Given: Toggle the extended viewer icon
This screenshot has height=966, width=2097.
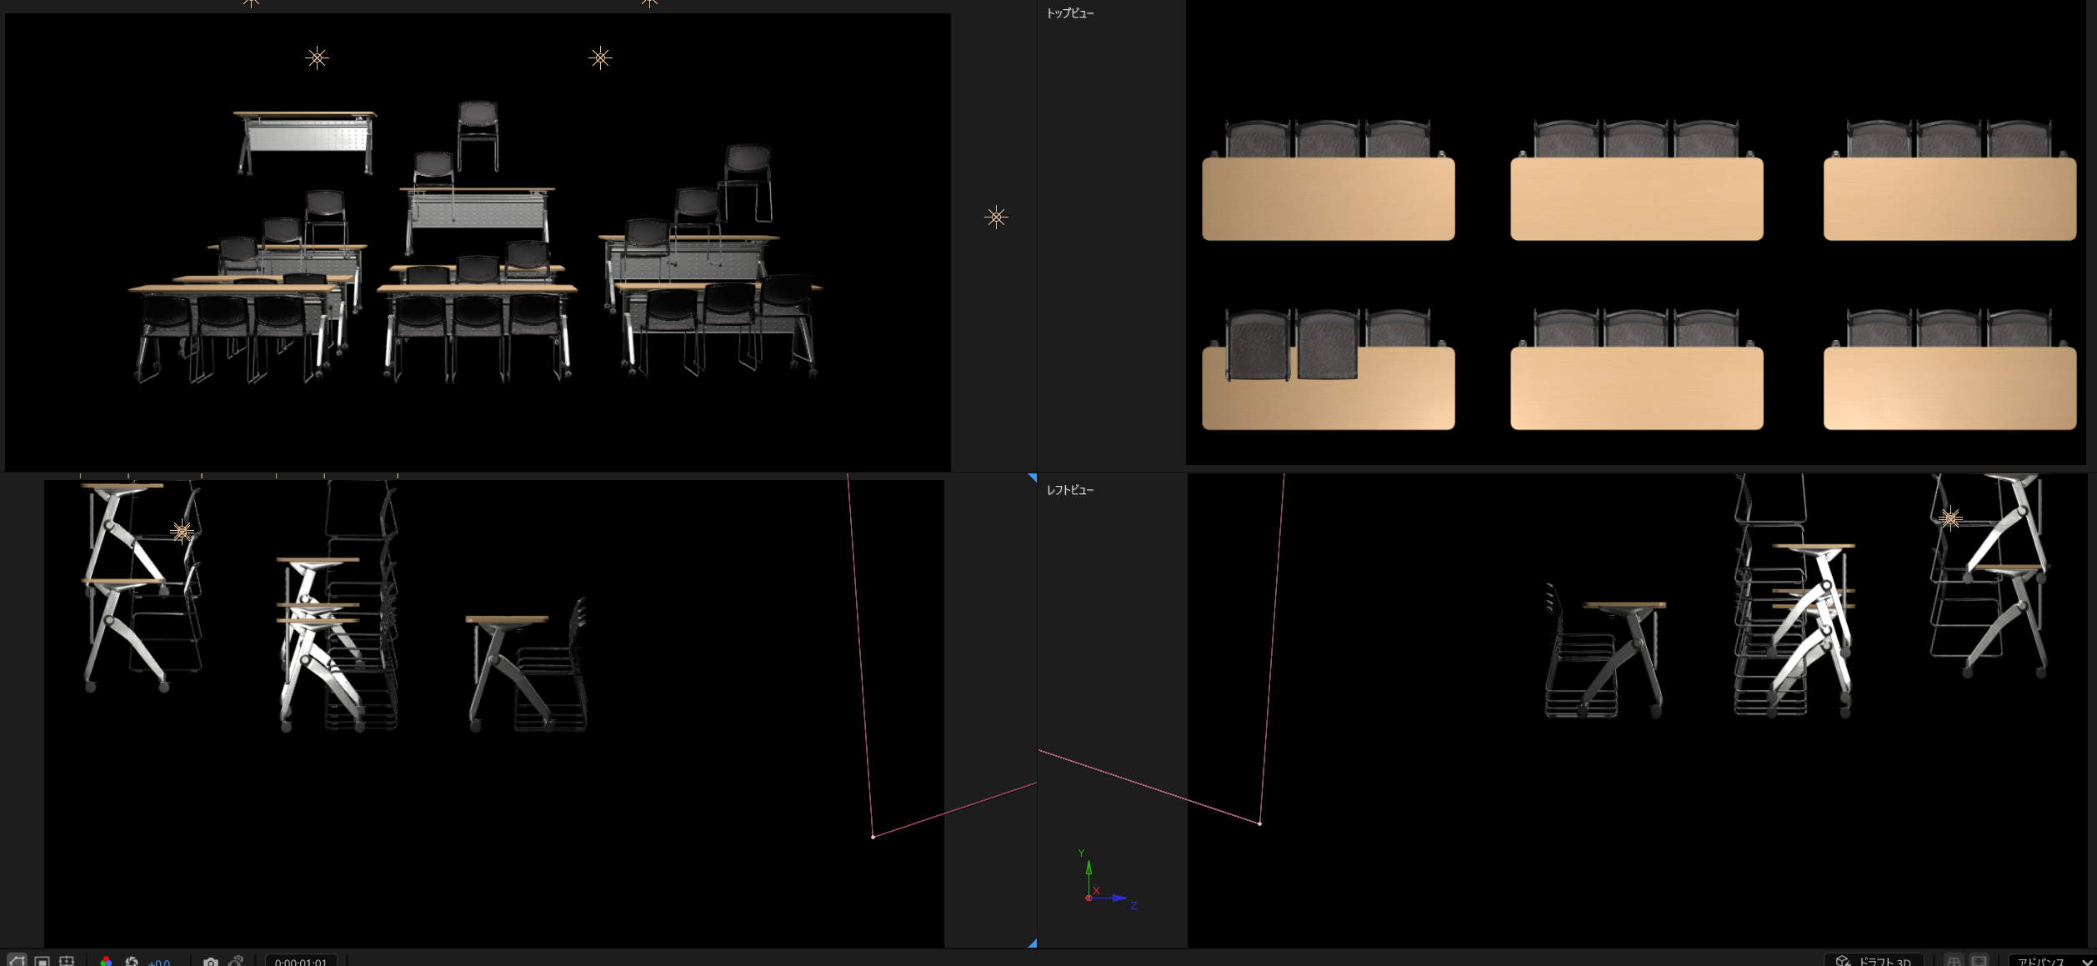Looking at the screenshot, I should (1980, 961).
